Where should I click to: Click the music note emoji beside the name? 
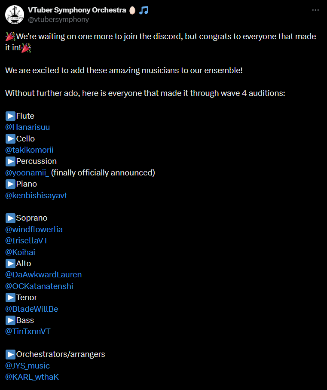pos(144,10)
